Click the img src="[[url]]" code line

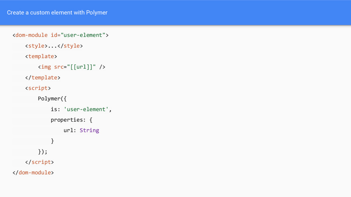[72, 67]
